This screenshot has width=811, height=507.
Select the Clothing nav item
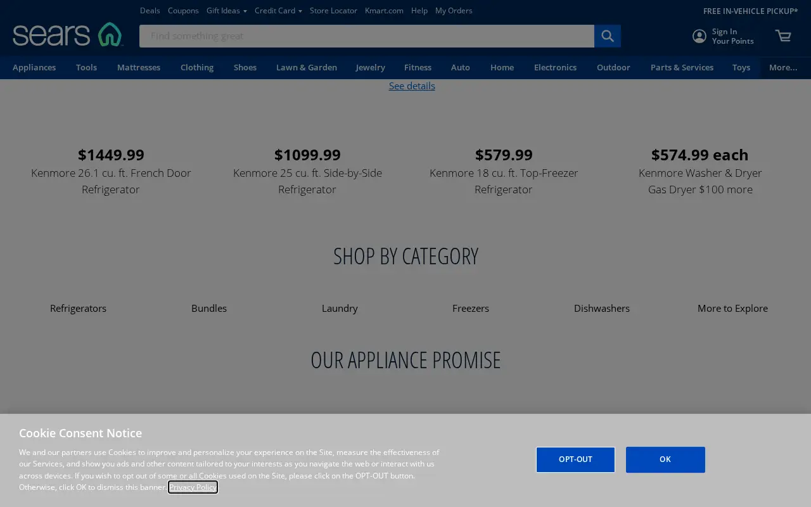pyautogui.click(x=197, y=67)
